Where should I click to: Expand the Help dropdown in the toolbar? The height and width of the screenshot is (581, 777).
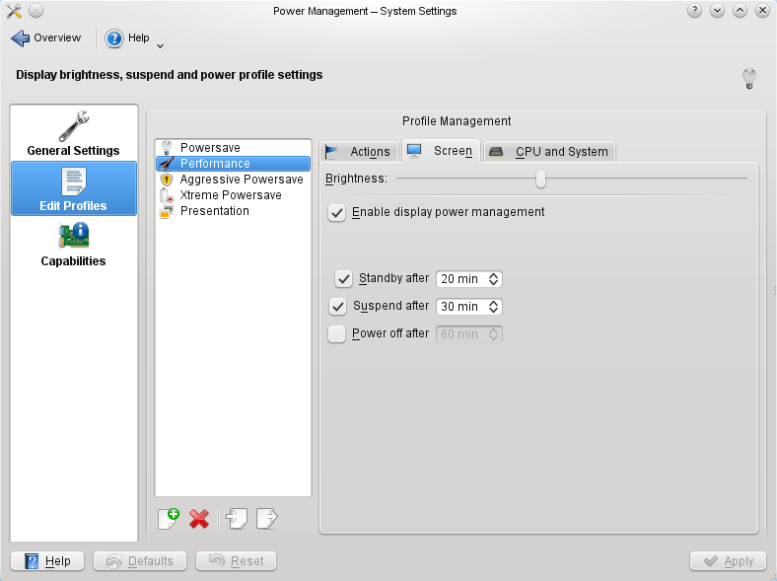click(160, 44)
